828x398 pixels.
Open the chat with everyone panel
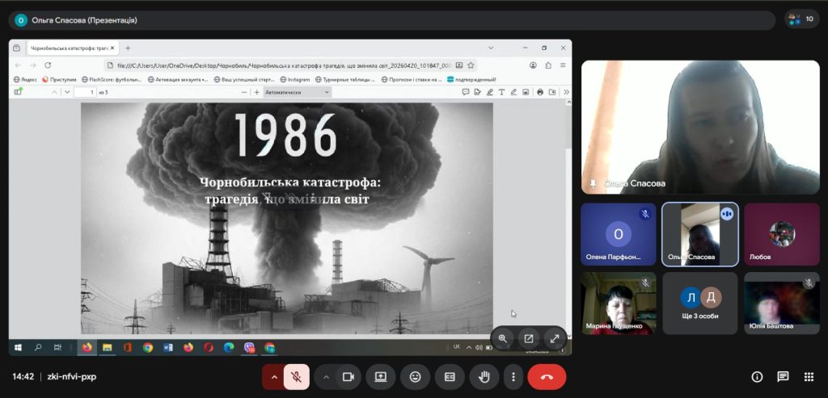pyautogui.click(x=783, y=377)
